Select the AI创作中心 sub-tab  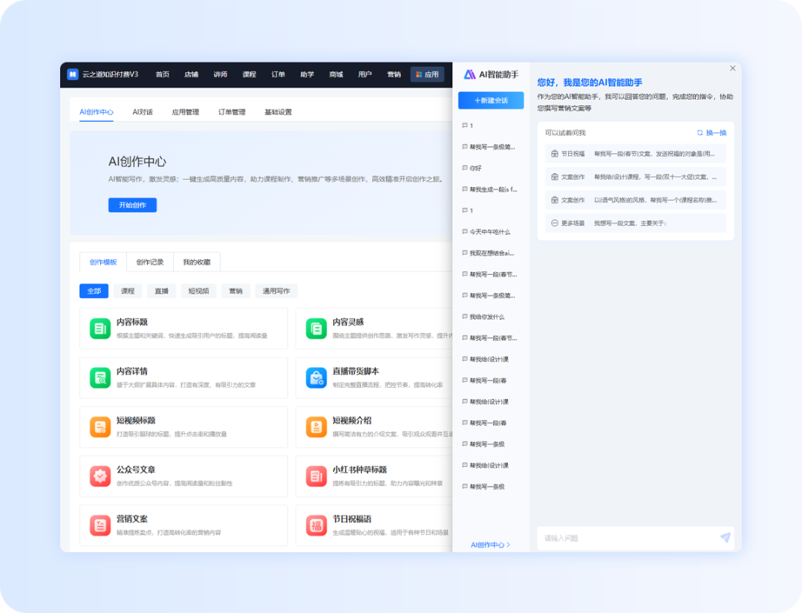(96, 111)
